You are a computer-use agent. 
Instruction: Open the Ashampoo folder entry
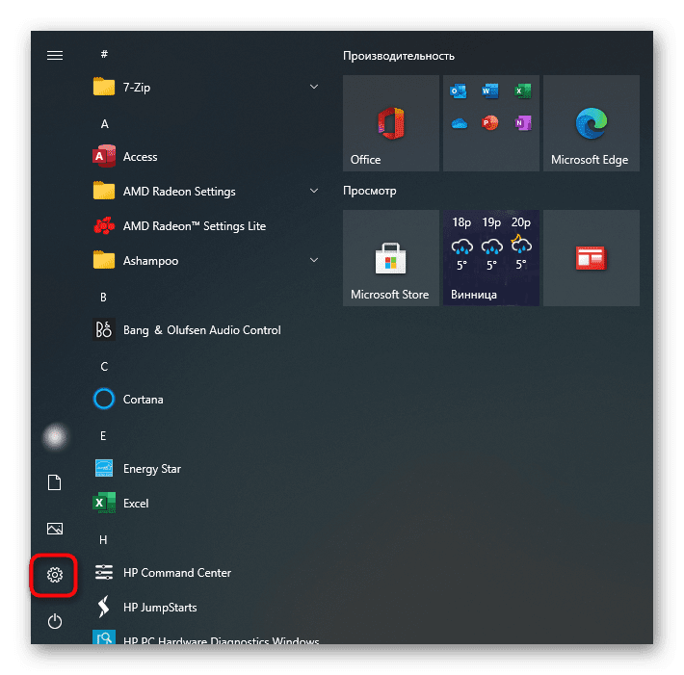pyautogui.click(x=205, y=260)
